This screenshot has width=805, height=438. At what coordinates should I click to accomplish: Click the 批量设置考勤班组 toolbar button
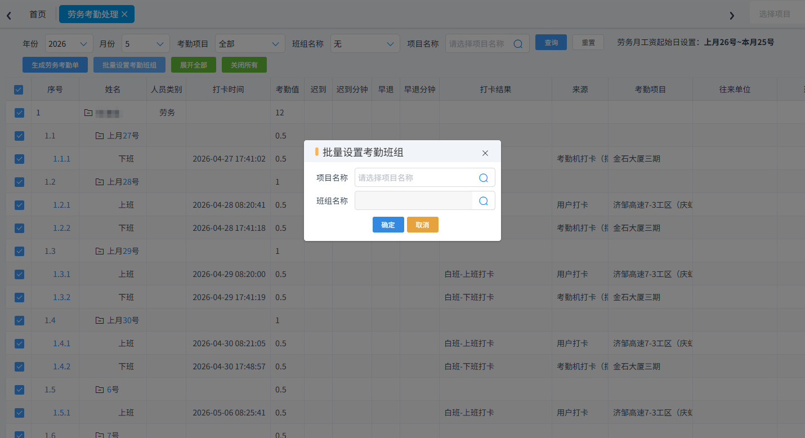point(129,65)
